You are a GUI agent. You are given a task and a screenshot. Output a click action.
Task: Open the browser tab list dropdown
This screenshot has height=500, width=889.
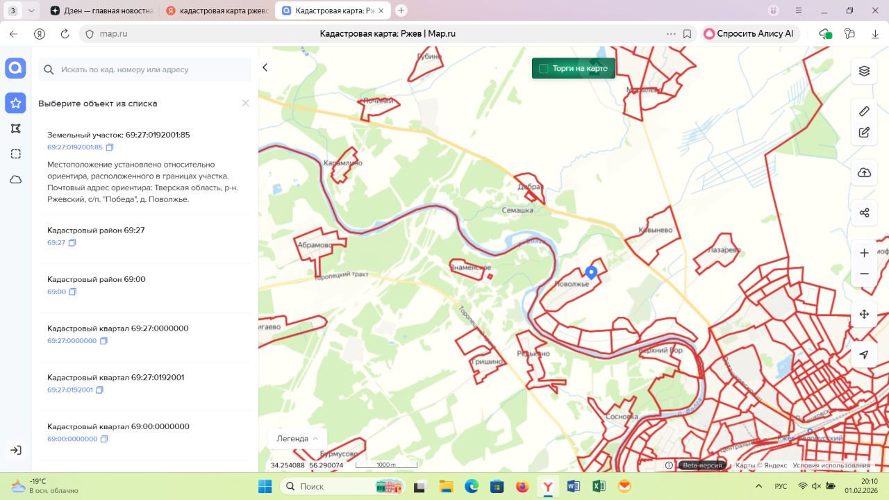click(x=31, y=10)
